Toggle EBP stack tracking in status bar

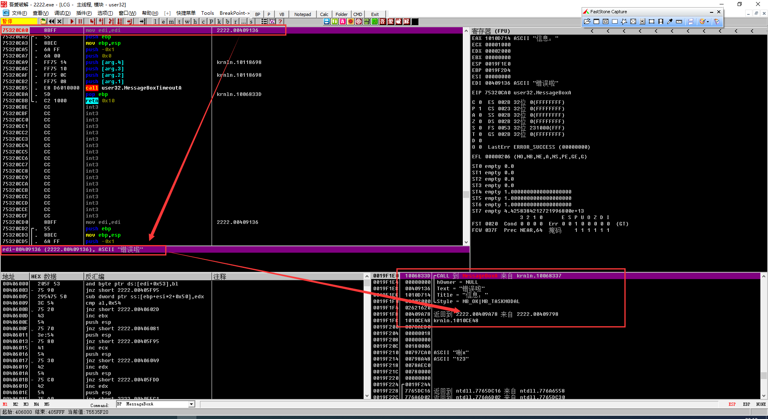pos(746,404)
